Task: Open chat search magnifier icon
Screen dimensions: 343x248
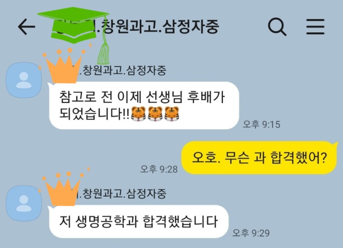Action: (277, 27)
